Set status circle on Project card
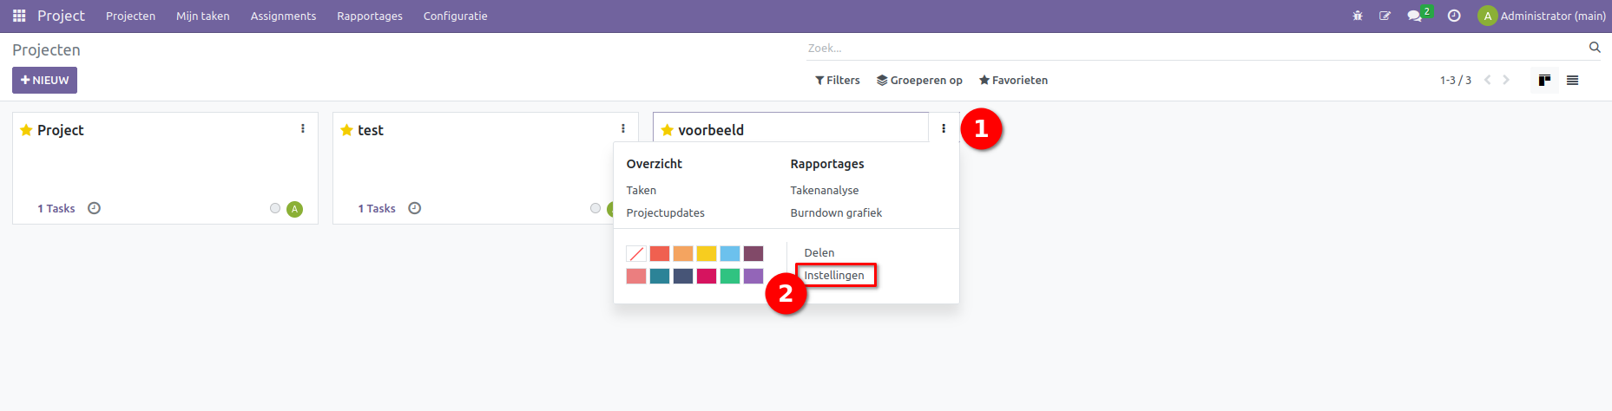 coord(275,208)
